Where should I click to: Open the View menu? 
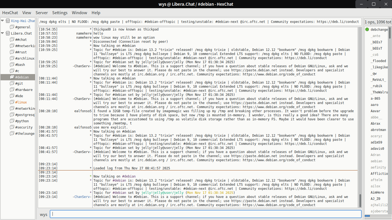[x=27, y=13]
